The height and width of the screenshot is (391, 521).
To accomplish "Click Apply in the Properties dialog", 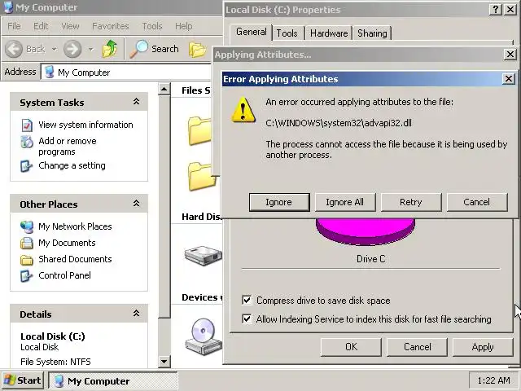I will pos(483,347).
